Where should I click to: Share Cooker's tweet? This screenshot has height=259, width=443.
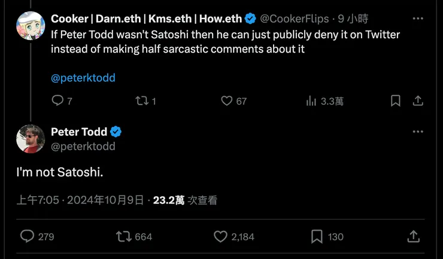(x=418, y=101)
